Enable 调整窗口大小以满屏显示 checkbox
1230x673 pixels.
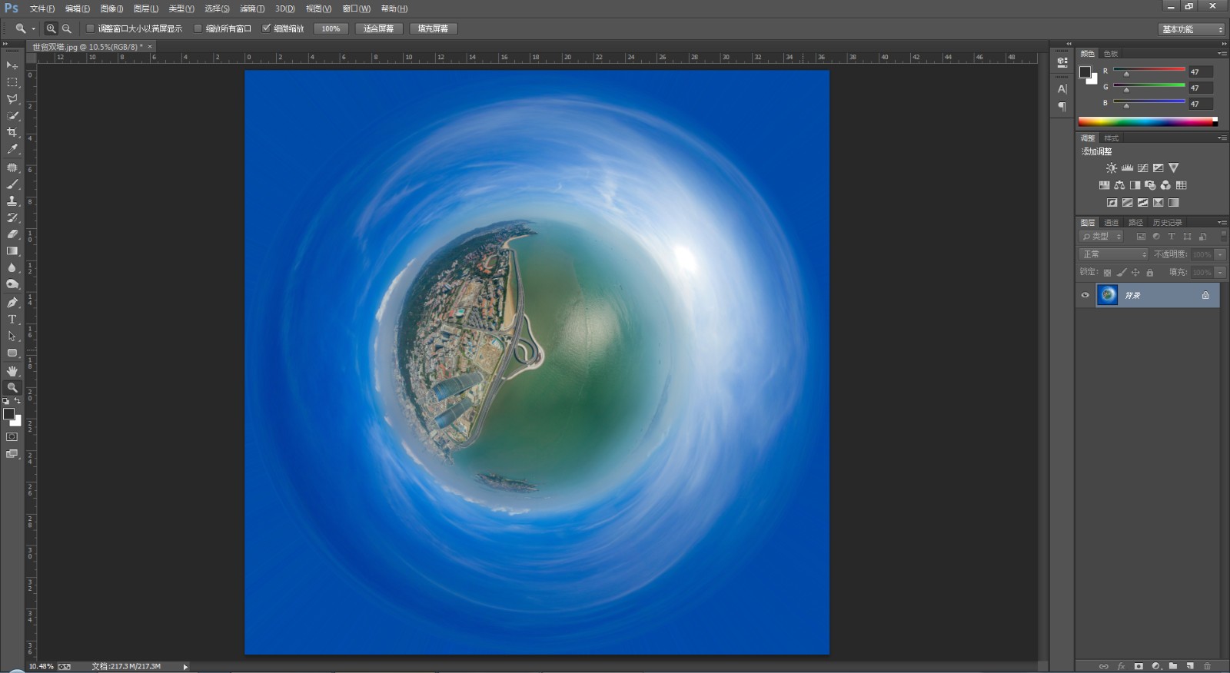[x=90, y=28]
